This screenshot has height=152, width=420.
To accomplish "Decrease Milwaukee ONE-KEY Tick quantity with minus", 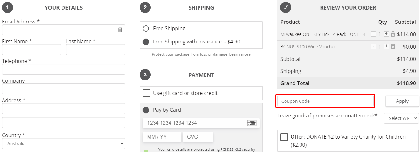I will pos(373,34).
